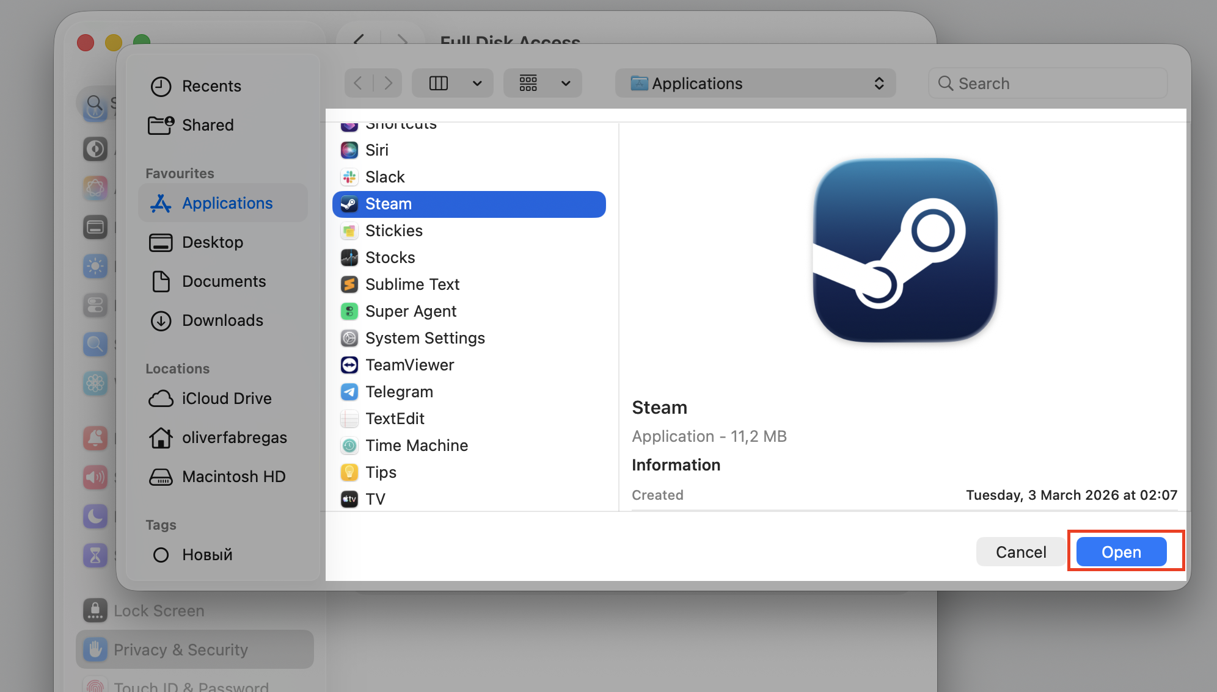Click the Sublime Text app icon
The height and width of the screenshot is (692, 1217).
point(349,284)
